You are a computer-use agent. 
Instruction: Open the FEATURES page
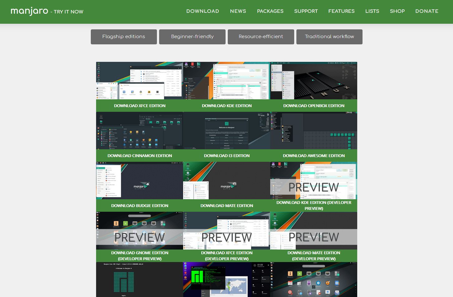tap(341, 11)
